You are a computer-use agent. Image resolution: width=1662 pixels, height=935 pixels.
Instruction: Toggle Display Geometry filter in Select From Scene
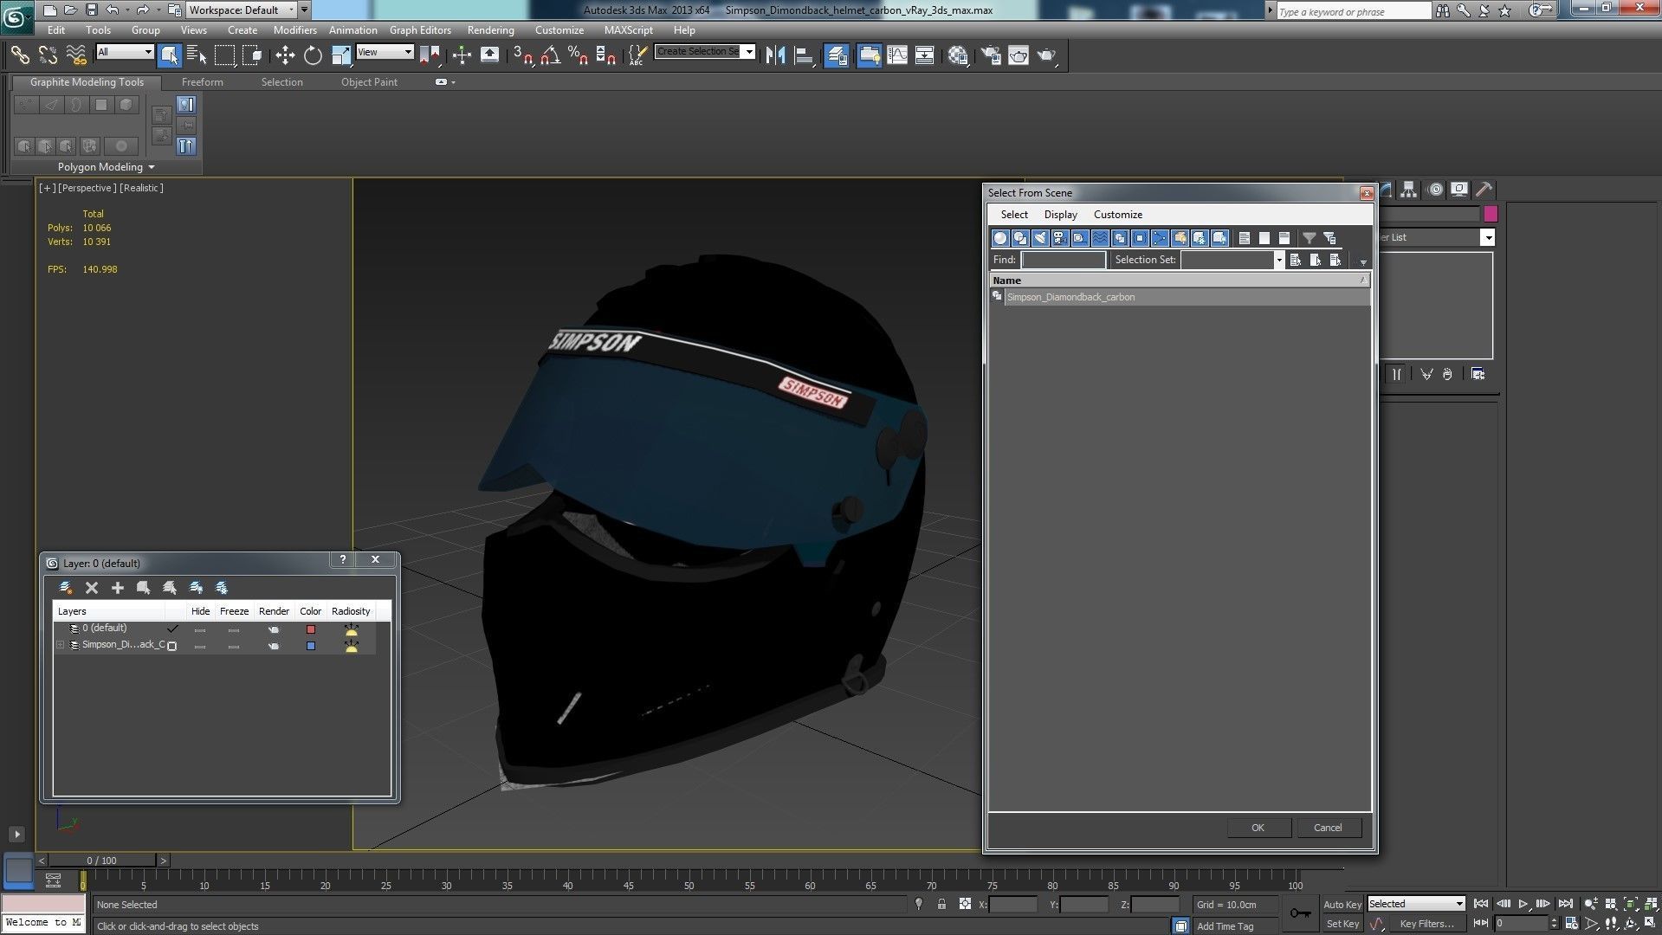pyautogui.click(x=1000, y=238)
